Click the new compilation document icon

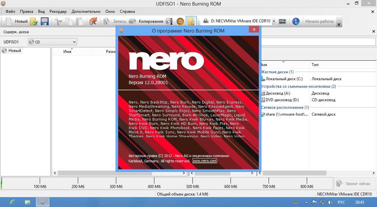pos(9,21)
